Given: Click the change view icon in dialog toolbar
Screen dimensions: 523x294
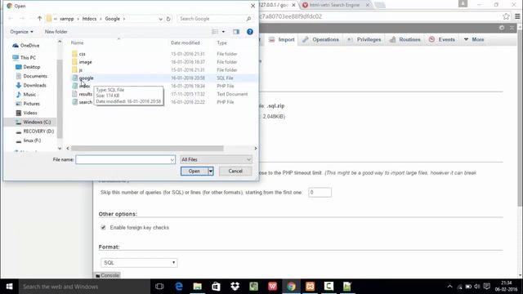Looking at the screenshot, I should pyautogui.click(x=215, y=32).
